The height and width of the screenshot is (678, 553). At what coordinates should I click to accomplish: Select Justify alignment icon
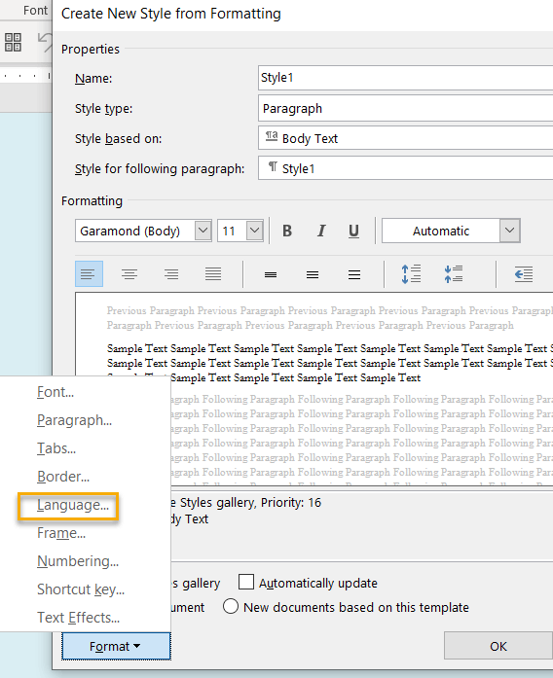pos(213,273)
